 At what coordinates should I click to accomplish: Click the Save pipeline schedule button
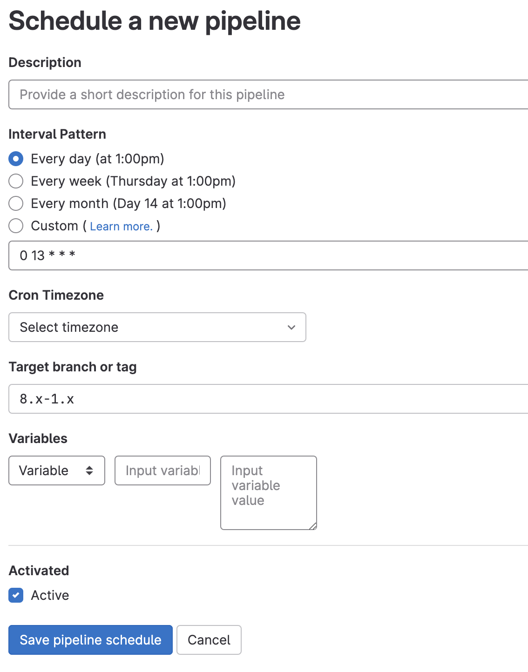[90, 640]
